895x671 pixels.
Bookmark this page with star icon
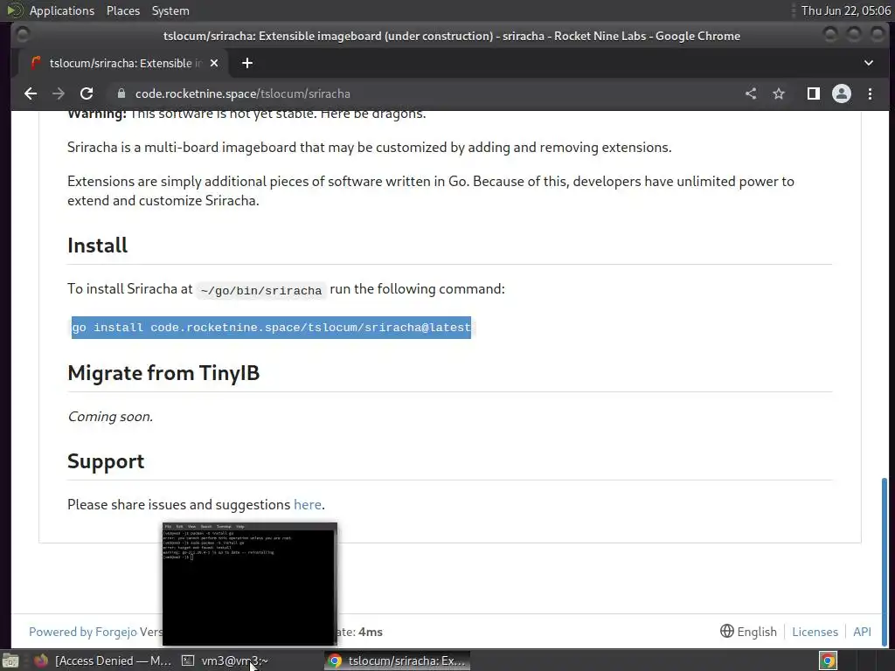(x=779, y=93)
